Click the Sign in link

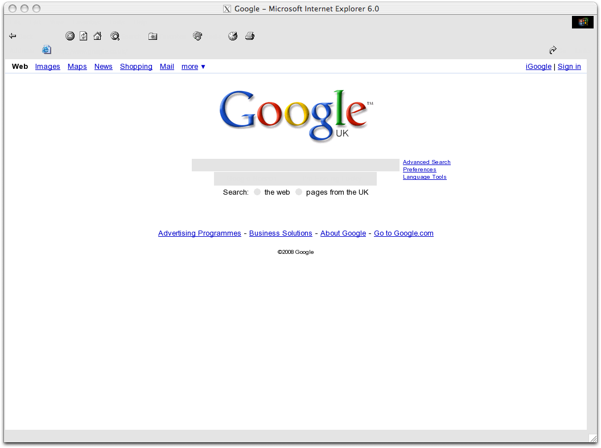point(569,67)
